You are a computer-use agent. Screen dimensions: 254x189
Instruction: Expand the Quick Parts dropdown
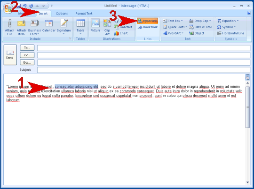(x=186, y=27)
